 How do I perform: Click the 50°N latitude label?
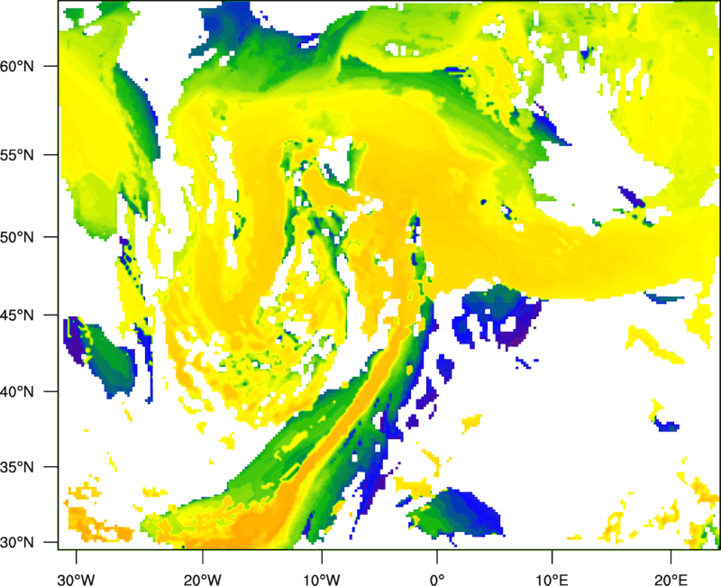pos(17,237)
